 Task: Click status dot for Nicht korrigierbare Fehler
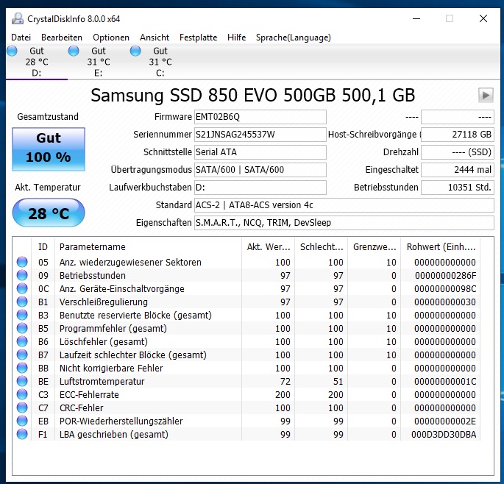pos(22,368)
